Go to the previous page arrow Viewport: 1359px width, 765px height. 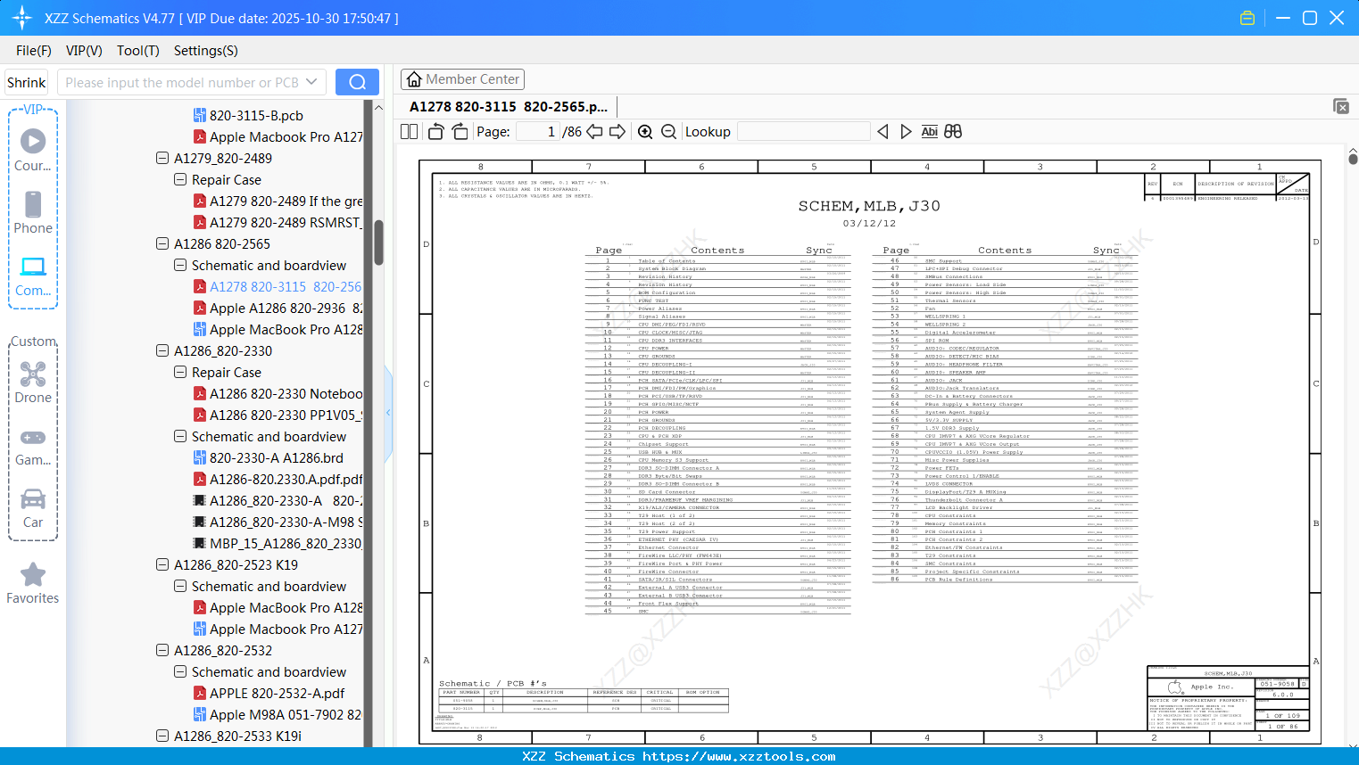pyautogui.click(x=594, y=132)
